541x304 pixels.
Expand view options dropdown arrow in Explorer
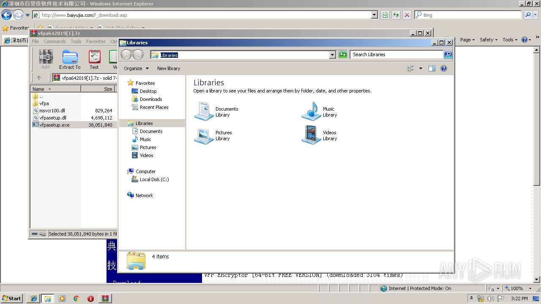coord(421,68)
